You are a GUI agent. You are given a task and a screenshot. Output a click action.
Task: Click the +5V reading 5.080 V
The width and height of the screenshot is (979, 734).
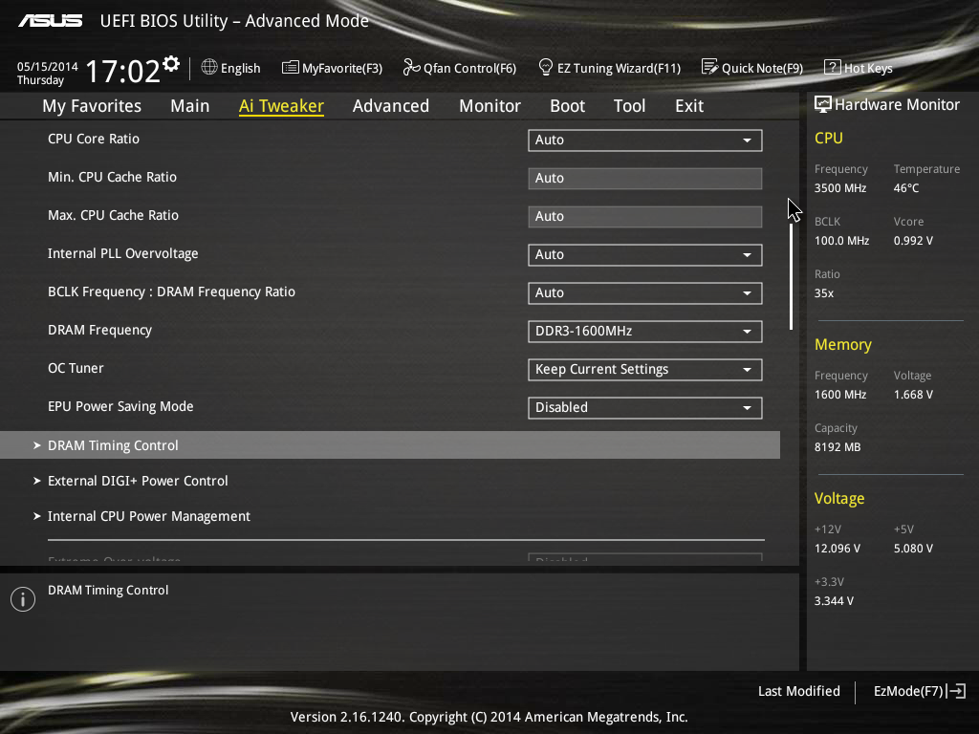click(913, 549)
